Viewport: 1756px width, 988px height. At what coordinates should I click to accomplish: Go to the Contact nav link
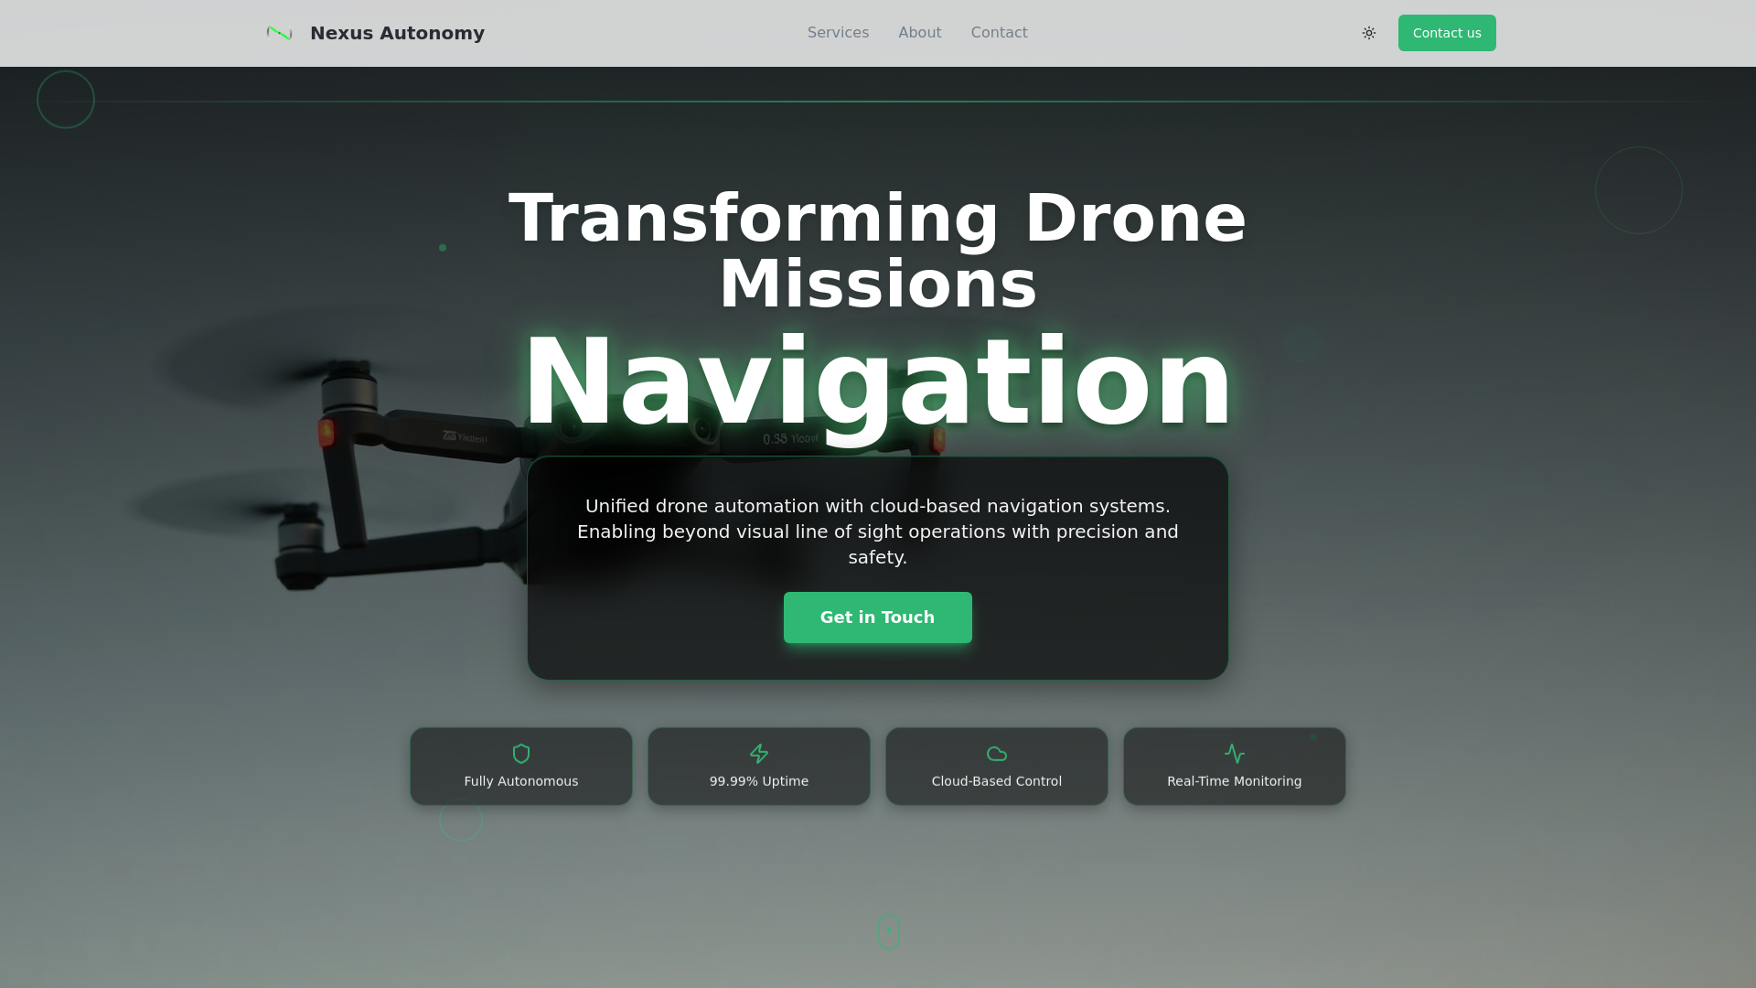point(999,33)
